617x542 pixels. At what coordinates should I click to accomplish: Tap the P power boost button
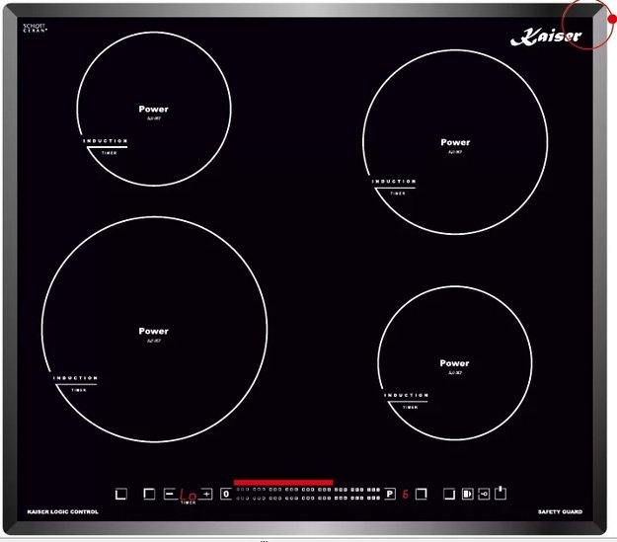(x=390, y=493)
